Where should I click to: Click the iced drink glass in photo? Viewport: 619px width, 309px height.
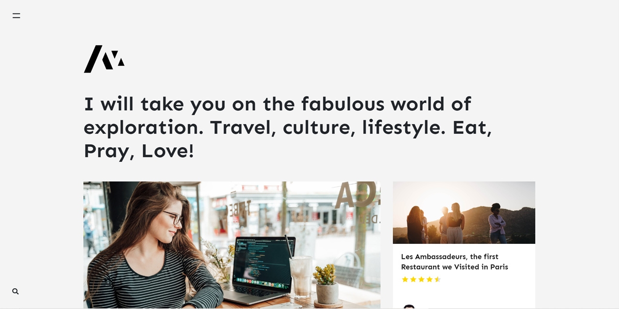pyautogui.click(x=301, y=276)
